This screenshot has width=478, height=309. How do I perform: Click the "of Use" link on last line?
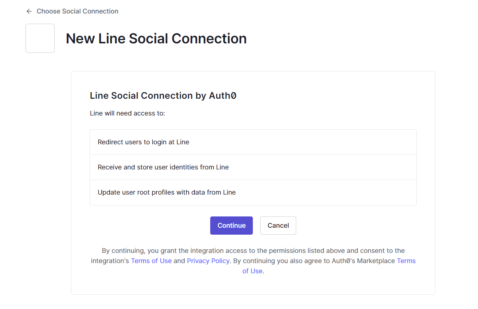pyautogui.click(x=252, y=271)
